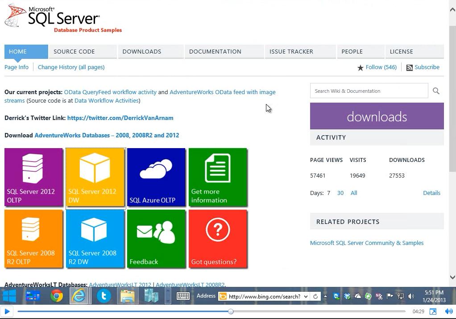
Task: Open Change History (all pages) link
Action: click(71, 67)
